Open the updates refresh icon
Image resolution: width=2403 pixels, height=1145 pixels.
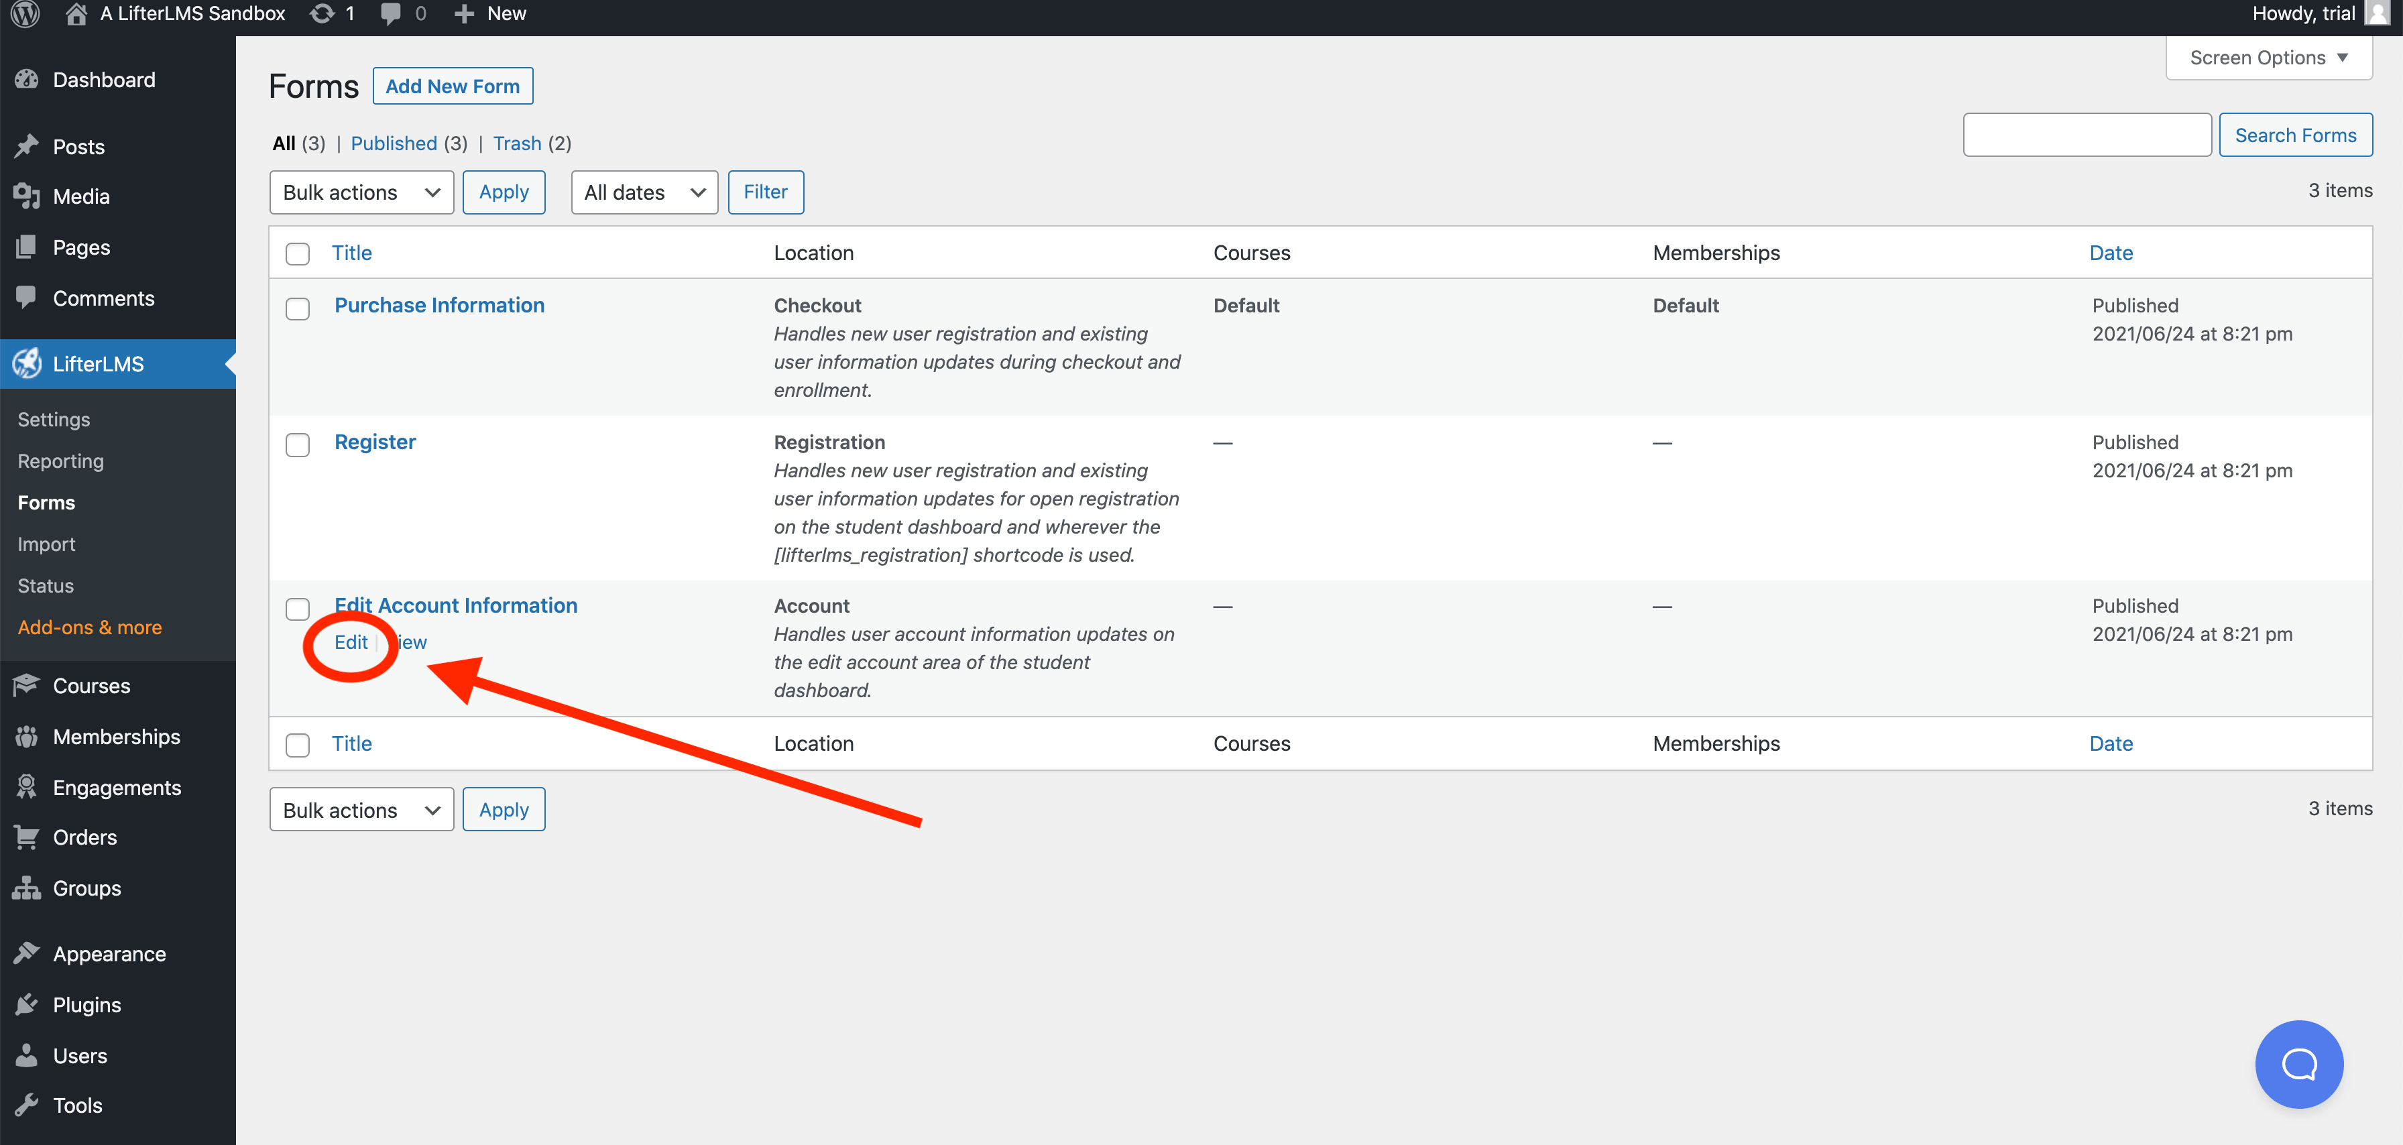tap(322, 14)
